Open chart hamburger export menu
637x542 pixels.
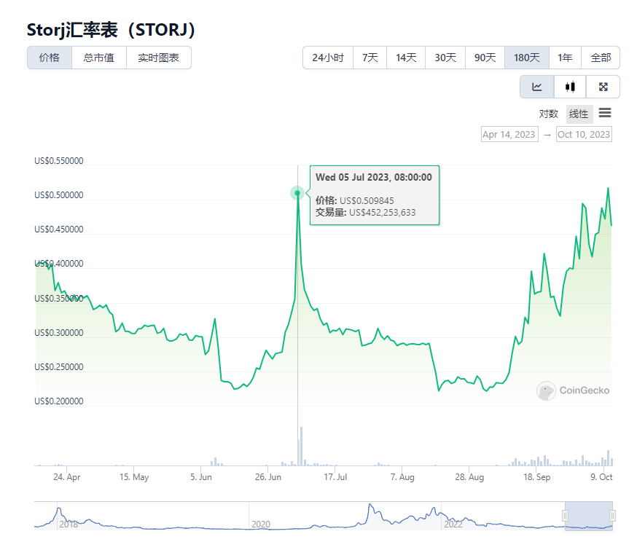pyautogui.click(x=605, y=113)
